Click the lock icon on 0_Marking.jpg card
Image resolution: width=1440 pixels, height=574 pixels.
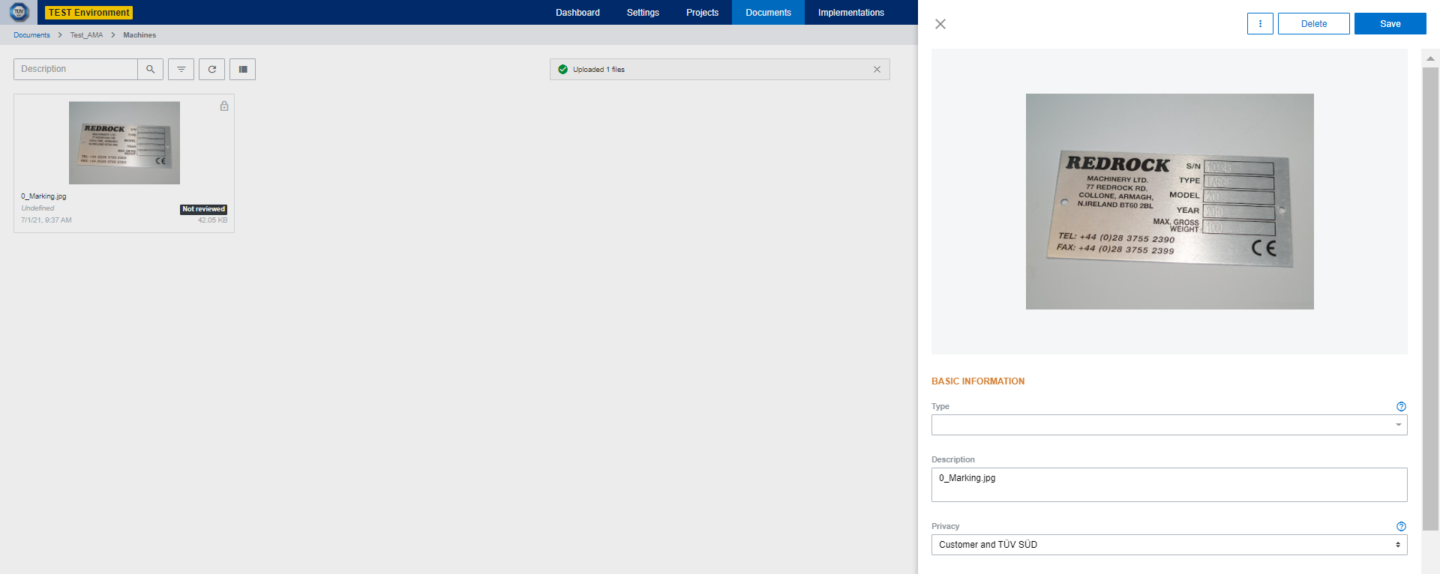[224, 106]
